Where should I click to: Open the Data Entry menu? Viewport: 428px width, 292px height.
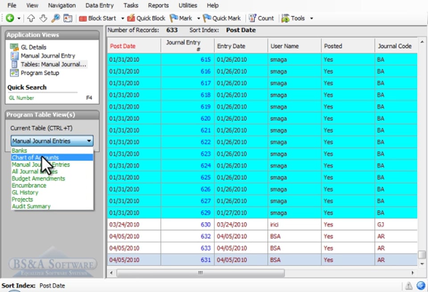coord(99,5)
